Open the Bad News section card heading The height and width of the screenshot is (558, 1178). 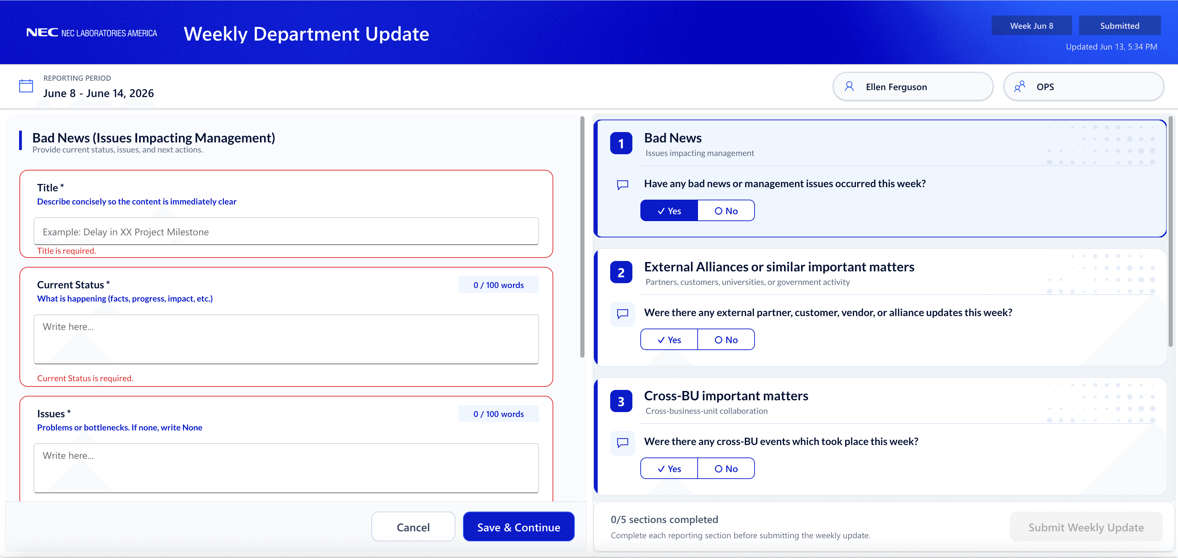point(673,138)
